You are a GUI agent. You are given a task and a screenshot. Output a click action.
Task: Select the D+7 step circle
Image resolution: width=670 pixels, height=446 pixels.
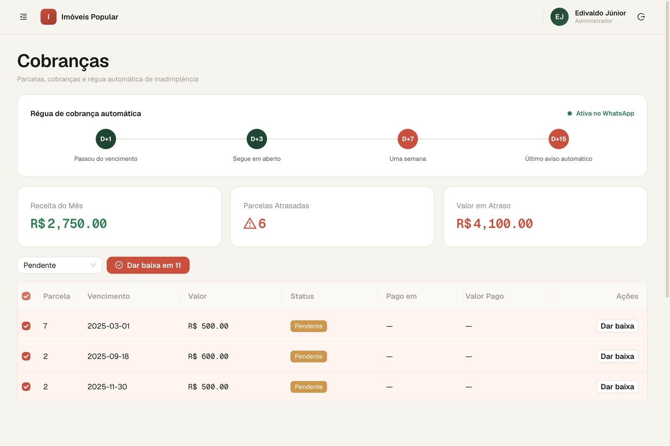pyautogui.click(x=408, y=139)
